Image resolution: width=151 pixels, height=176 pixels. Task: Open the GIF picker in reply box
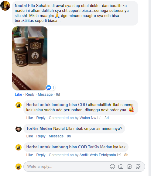click(129, 167)
